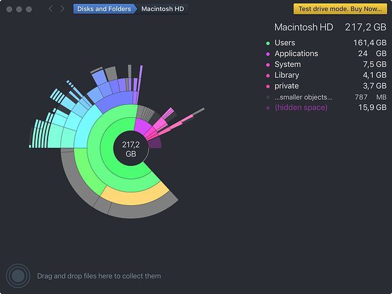The image size is (392, 294).
Task: Select the Applications entry in the list
Action: tap(326, 53)
